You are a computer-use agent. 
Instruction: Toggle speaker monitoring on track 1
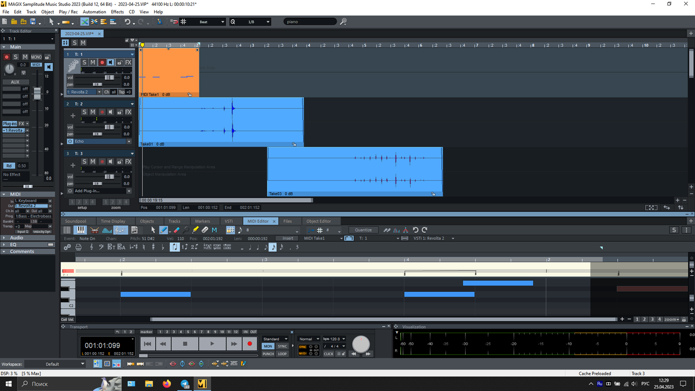pyautogui.click(x=110, y=62)
